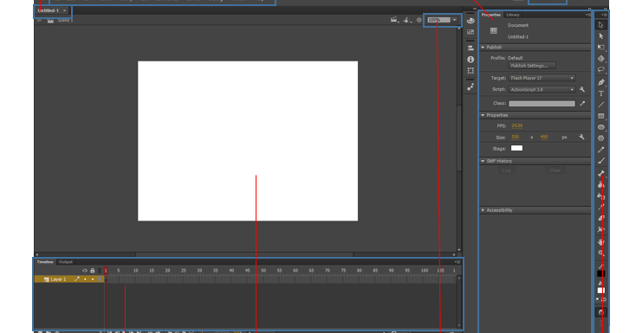
Task: Select the Bone tool
Action: pyautogui.click(x=600, y=173)
